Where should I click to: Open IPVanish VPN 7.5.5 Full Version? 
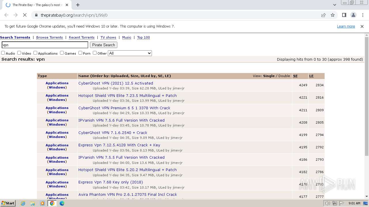[x=121, y=157]
